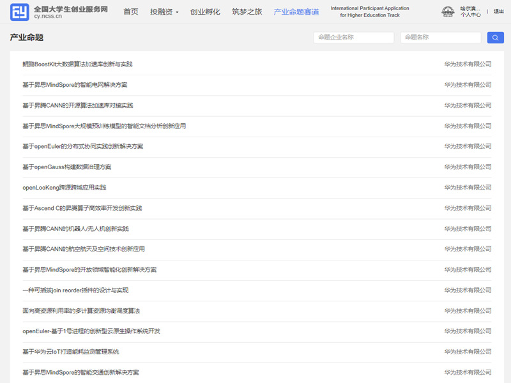
Task: Open openLooKeng跨源跨域应用实践 entry
Action: click(x=64, y=188)
